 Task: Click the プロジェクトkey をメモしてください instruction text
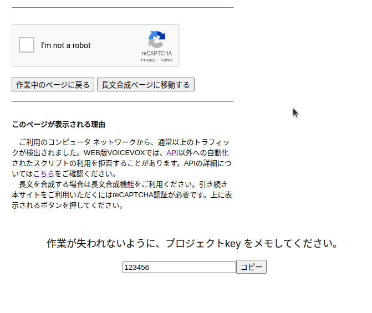click(192, 244)
